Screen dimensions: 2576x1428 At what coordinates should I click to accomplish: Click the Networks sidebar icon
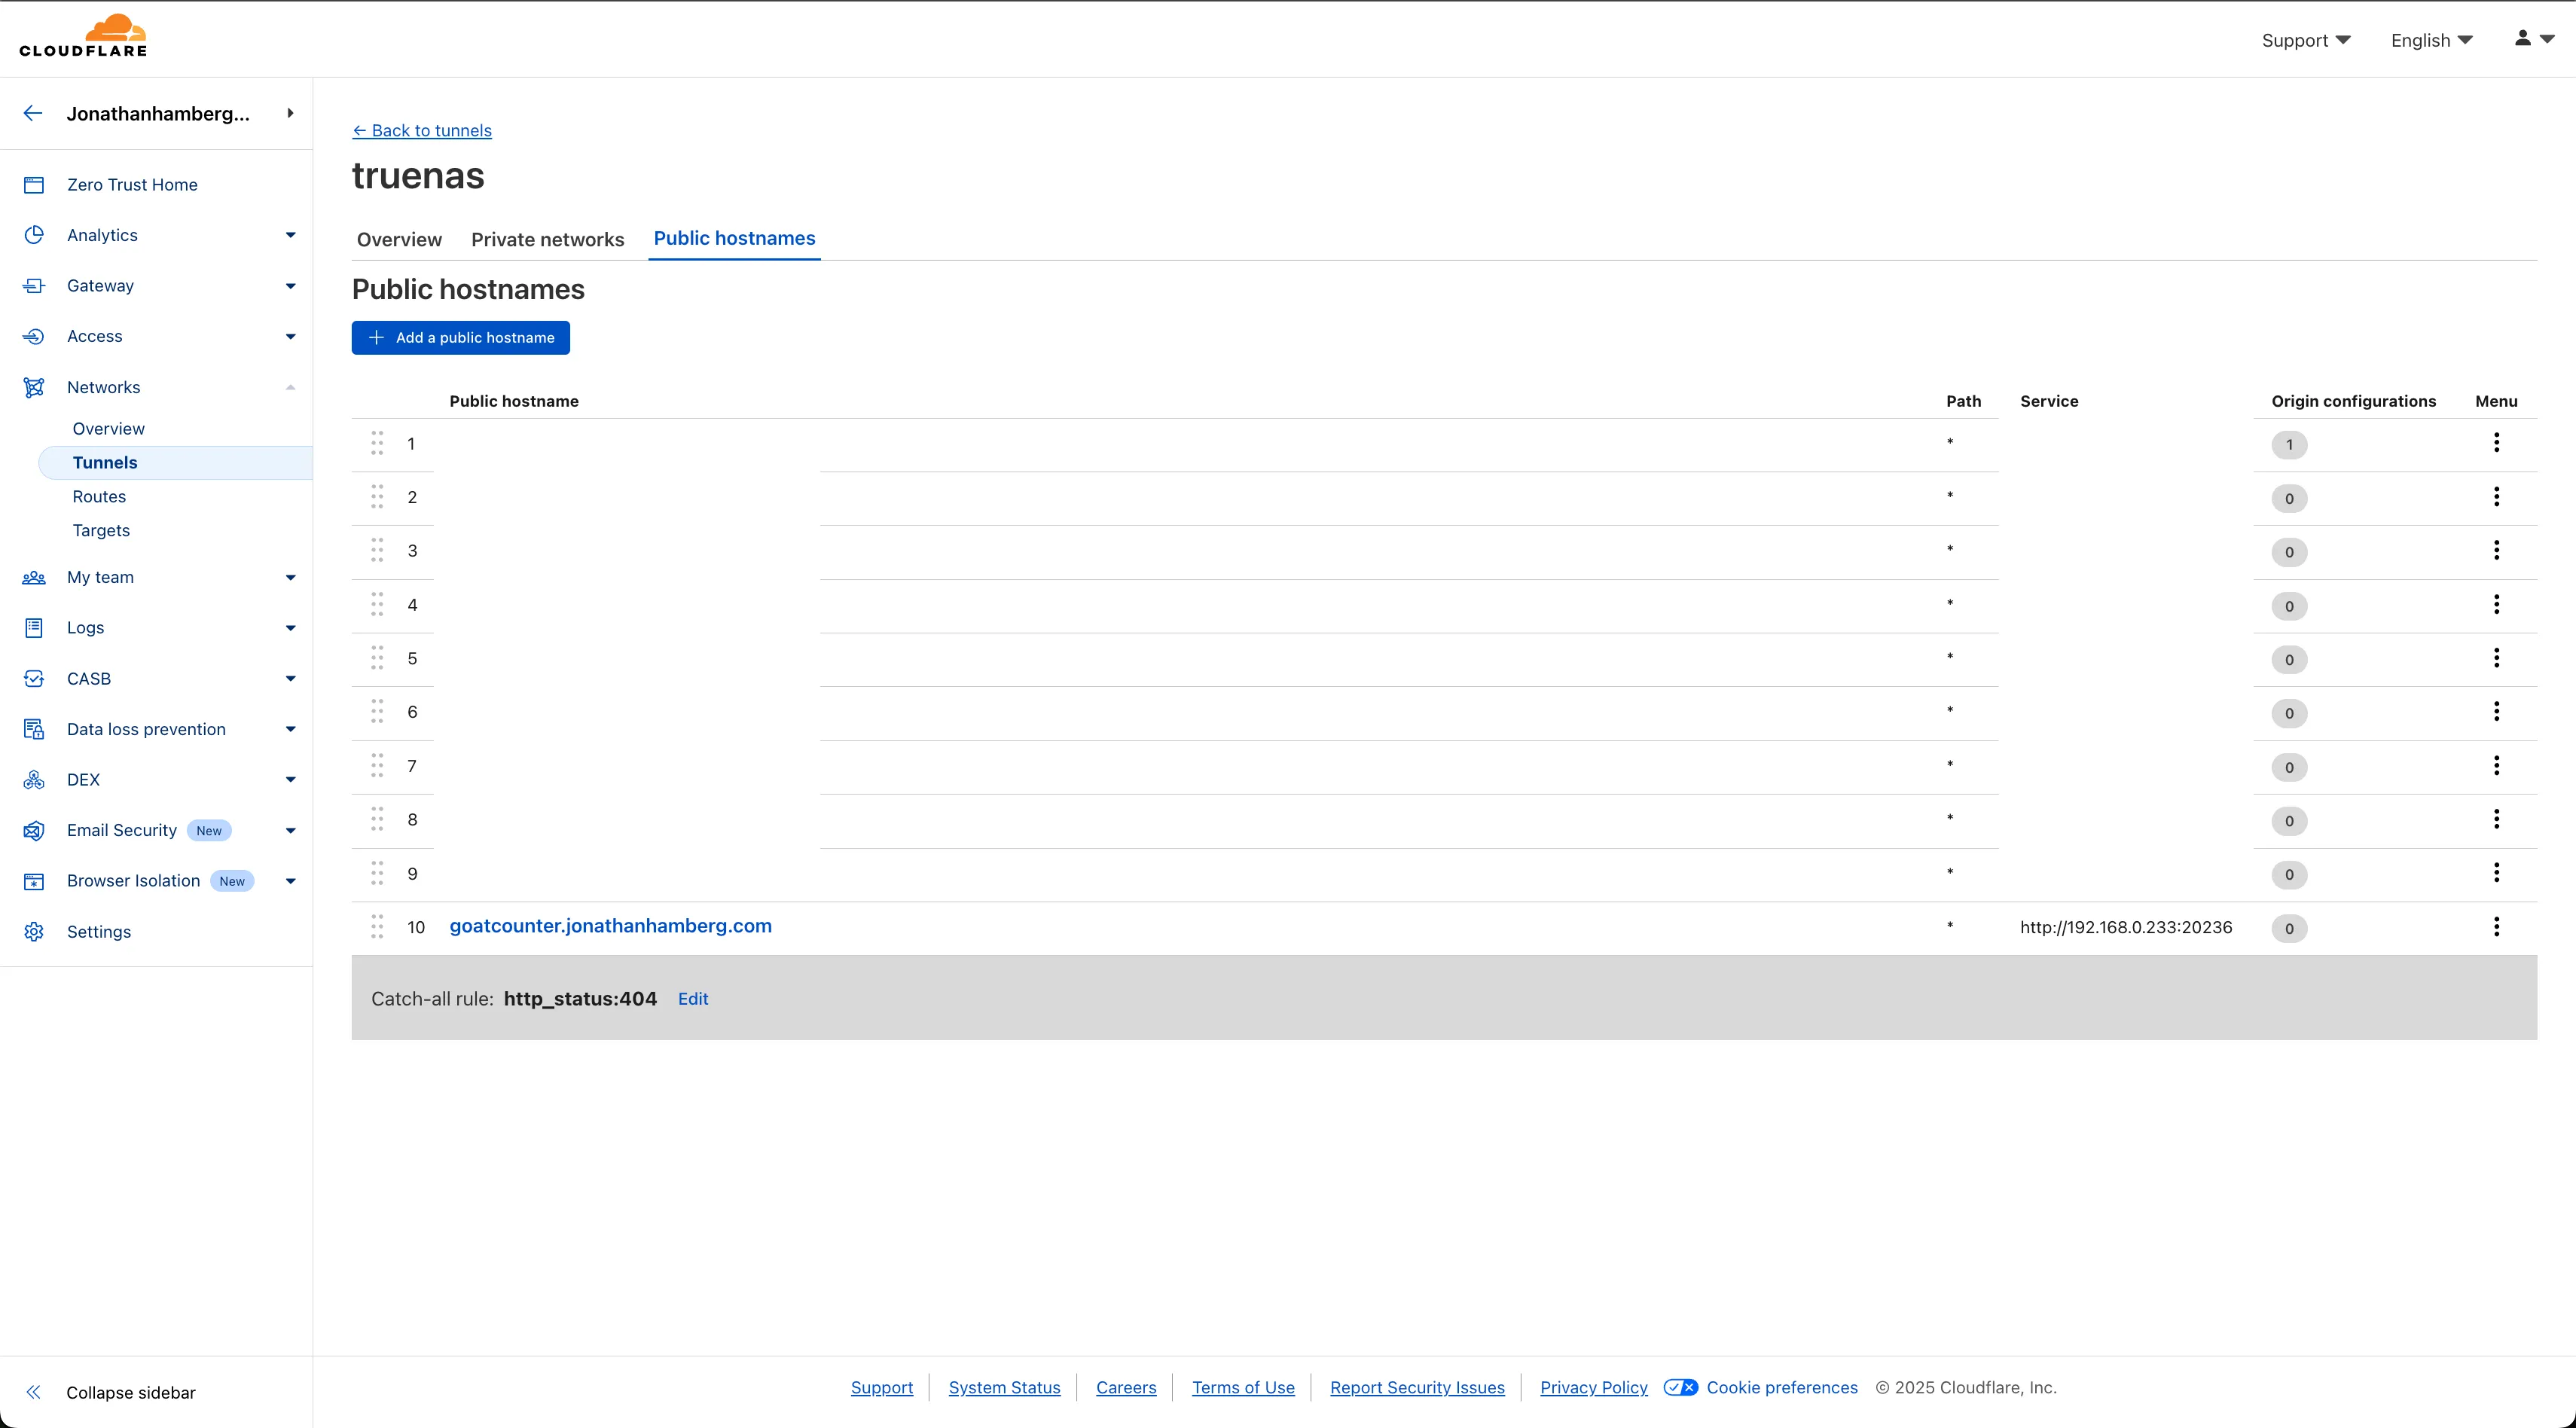(x=34, y=387)
